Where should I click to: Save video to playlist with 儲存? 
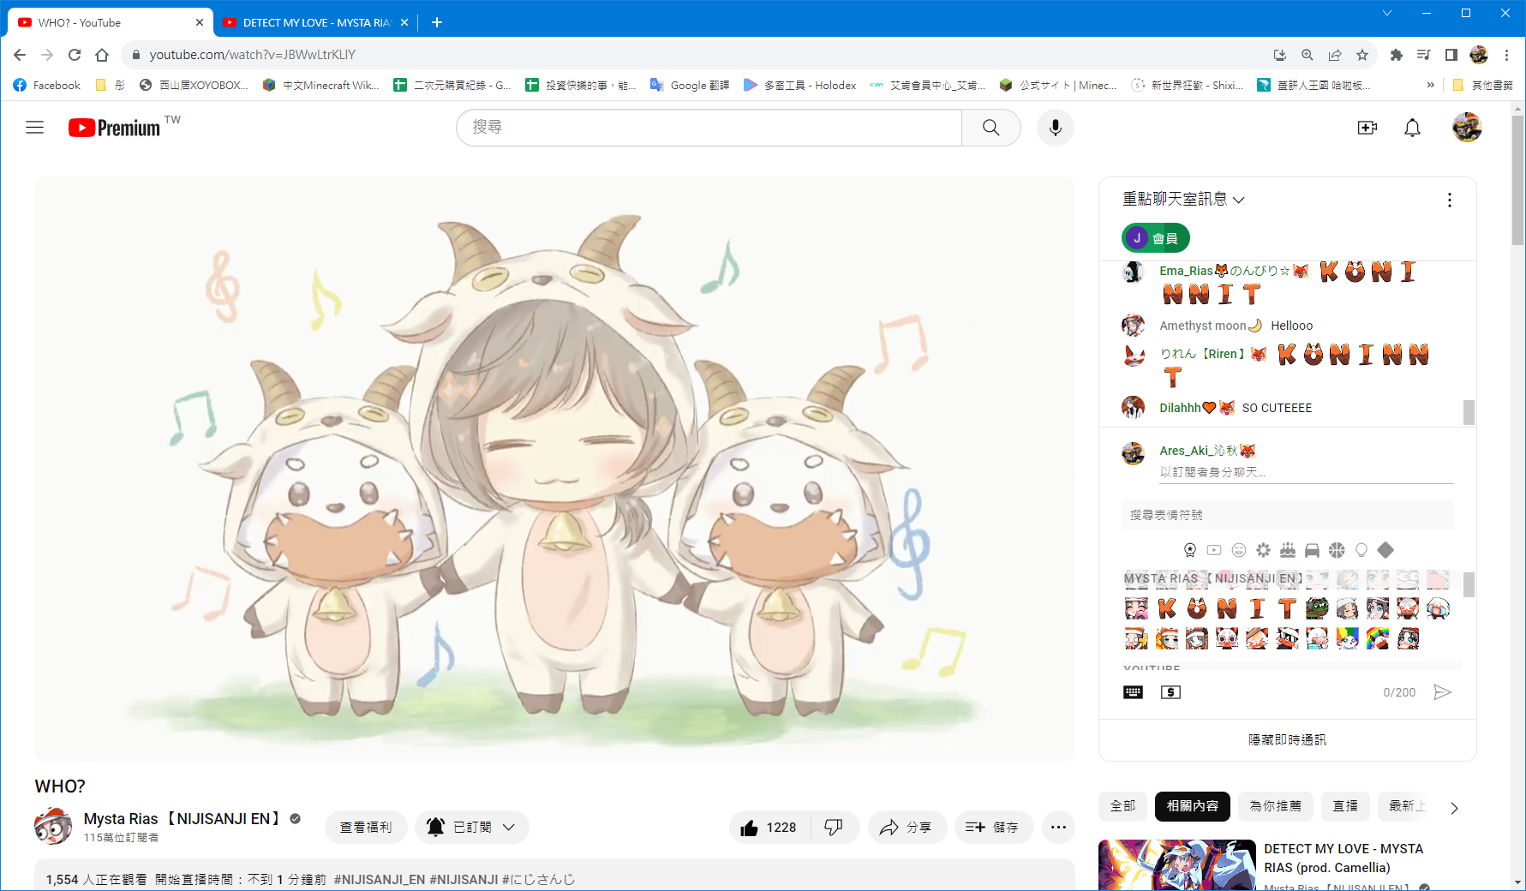pyautogui.click(x=993, y=828)
